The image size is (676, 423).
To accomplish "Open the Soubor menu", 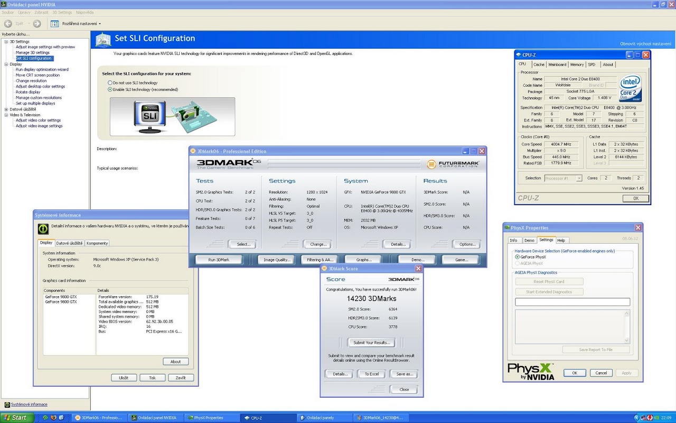I will (x=8, y=12).
